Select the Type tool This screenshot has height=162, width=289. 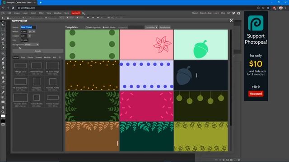[3, 87]
